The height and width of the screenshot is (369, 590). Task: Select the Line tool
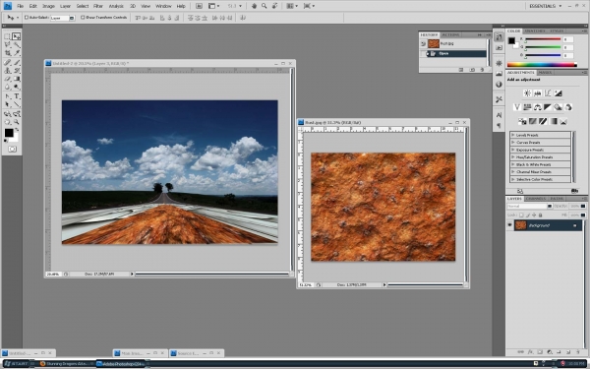(16, 104)
